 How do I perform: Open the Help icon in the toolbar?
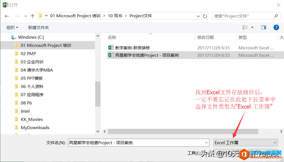(x=276, y=27)
